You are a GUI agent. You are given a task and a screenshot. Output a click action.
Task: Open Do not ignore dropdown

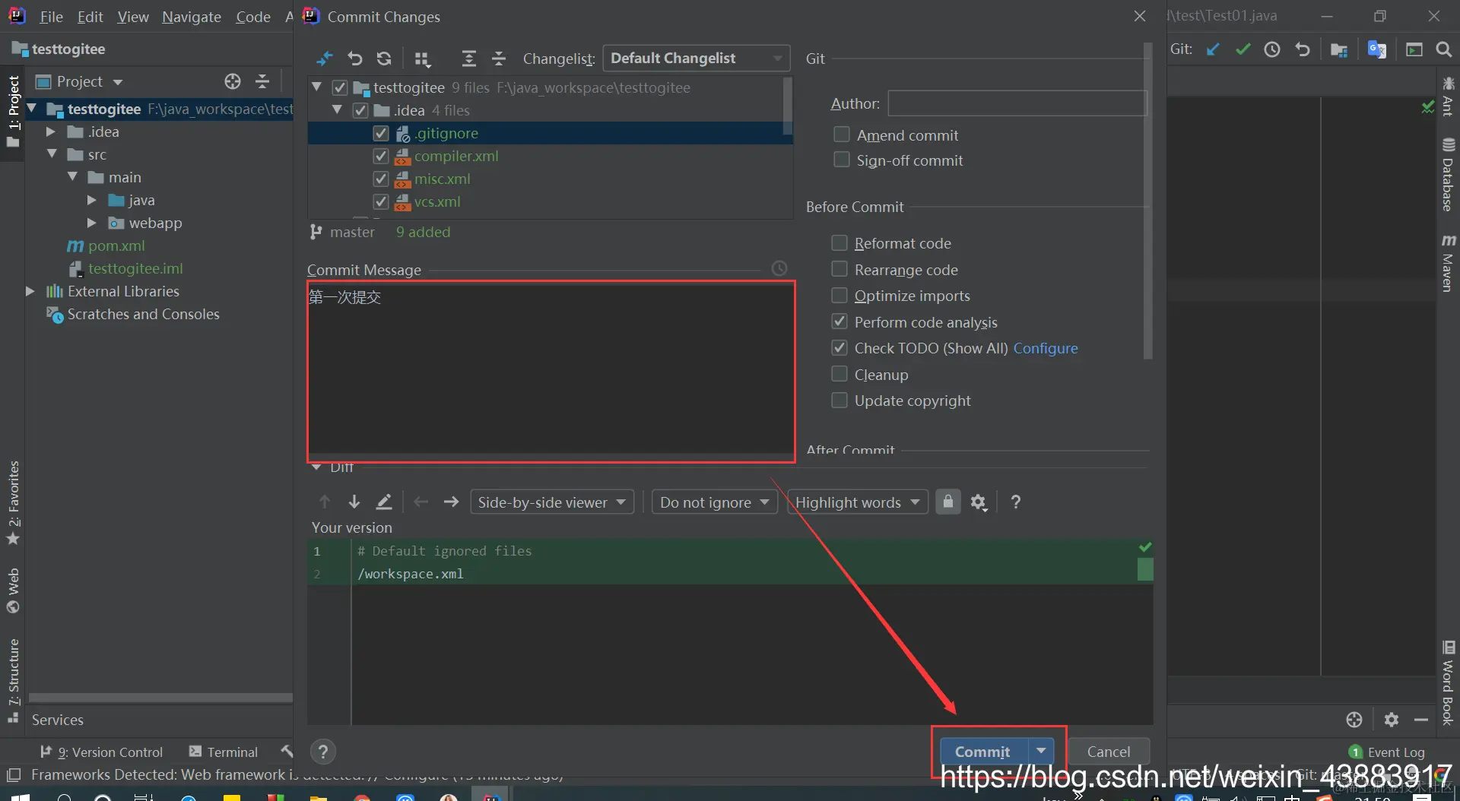tap(715, 502)
